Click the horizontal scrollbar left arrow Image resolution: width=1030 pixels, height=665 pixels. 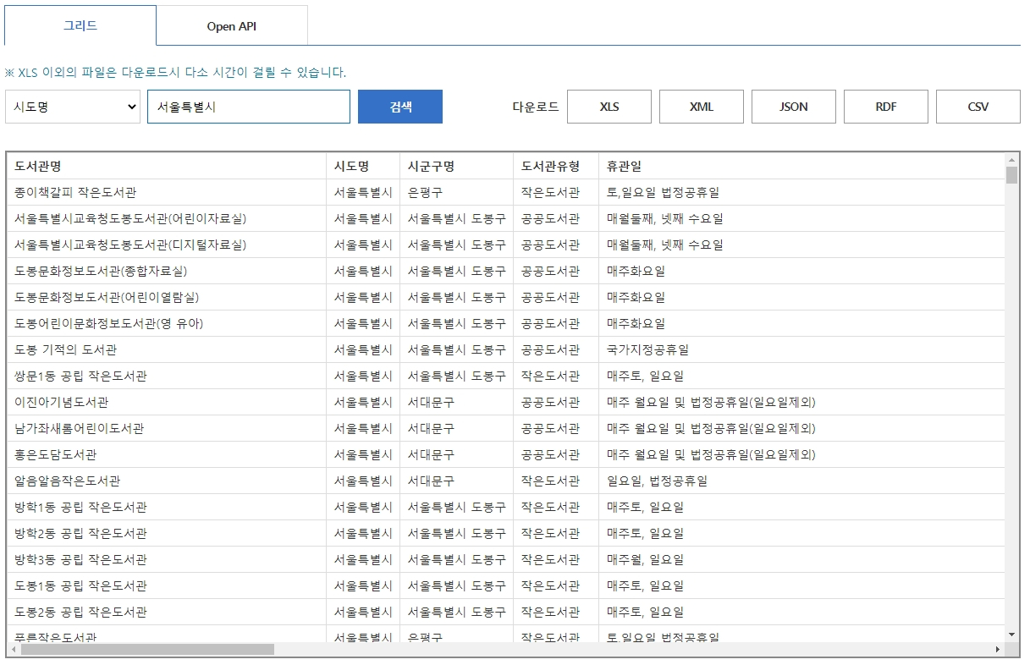[x=14, y=649]
